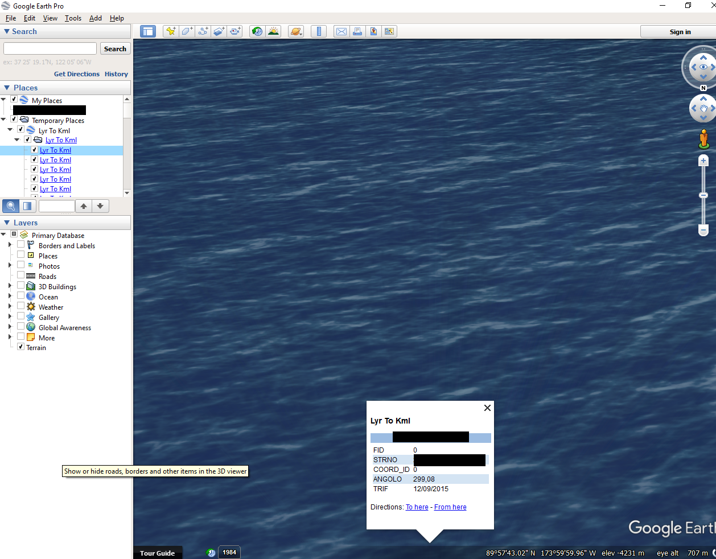Image resolution: width=716 pixels, height=559 pixels.
Task: Click historical imagery clock in status bar
Action: pos(211,553)
